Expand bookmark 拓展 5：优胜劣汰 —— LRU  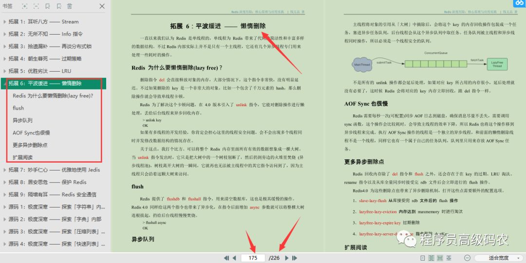(4, 71)
